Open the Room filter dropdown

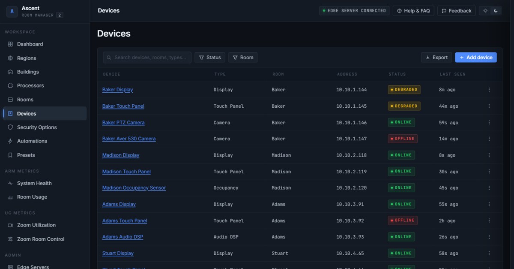tap(243, 57)
